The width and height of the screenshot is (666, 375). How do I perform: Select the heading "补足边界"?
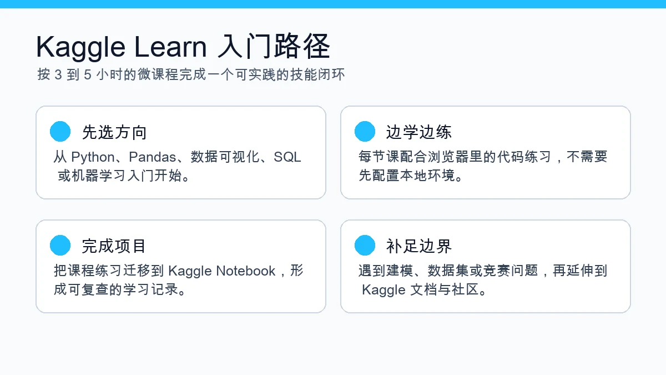(419, 246)
